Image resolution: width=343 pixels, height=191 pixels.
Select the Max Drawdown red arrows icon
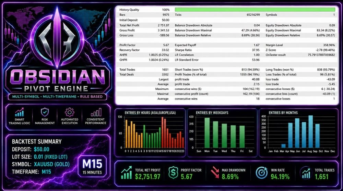[x=215, y=173]
